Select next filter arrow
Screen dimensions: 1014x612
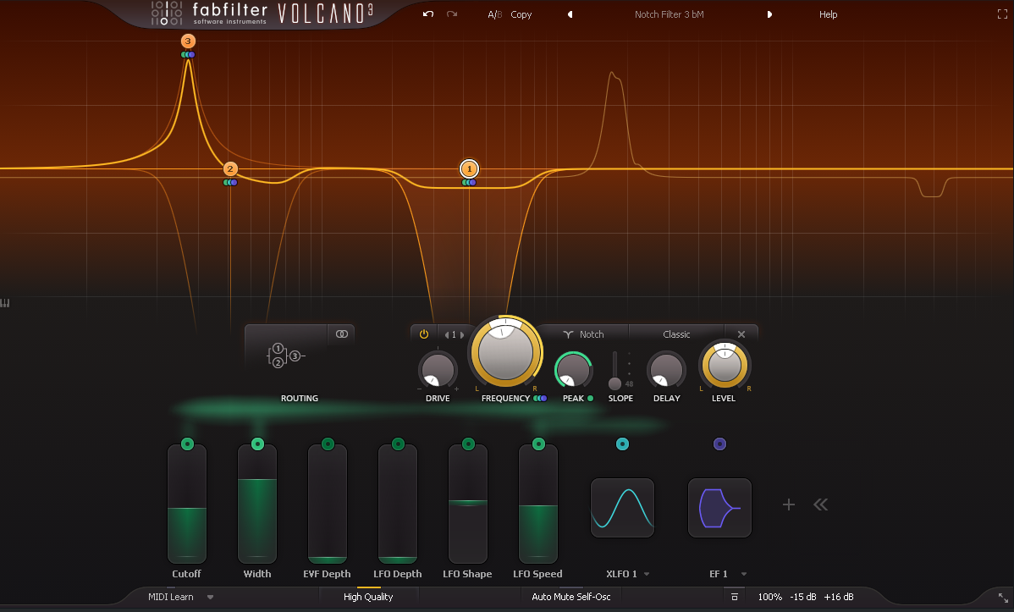[462, 335]
